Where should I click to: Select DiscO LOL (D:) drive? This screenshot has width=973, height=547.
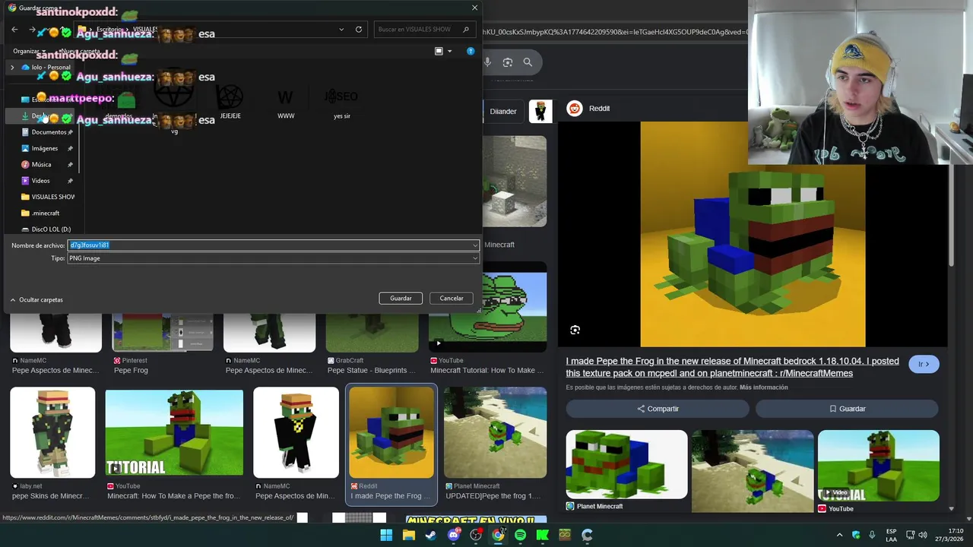(x=46, y=229)
